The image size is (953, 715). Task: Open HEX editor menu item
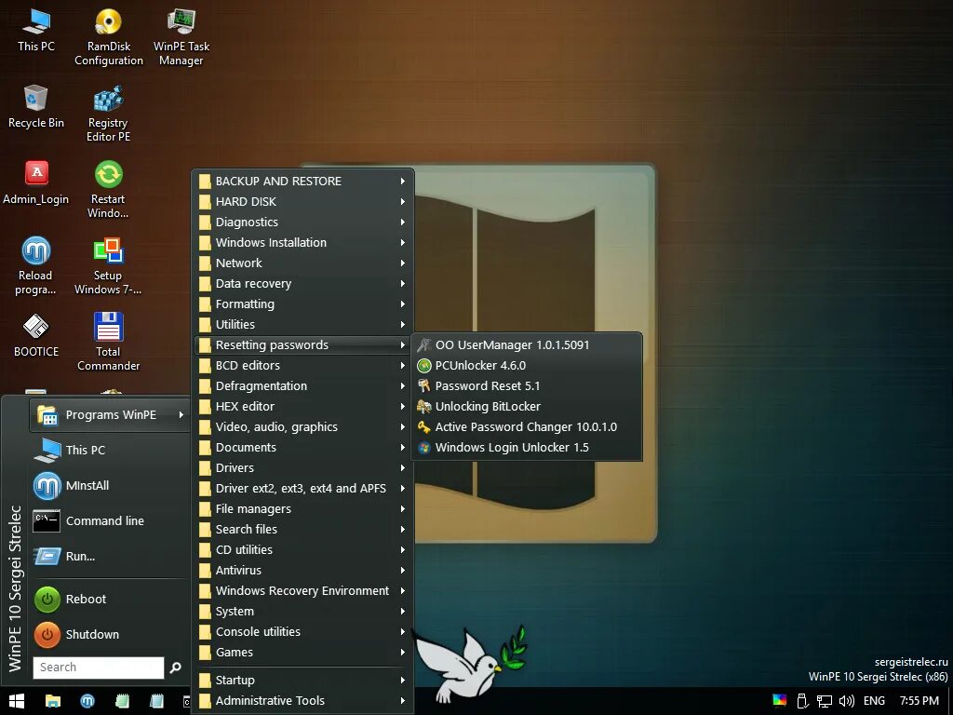click(x=302, y=406)
